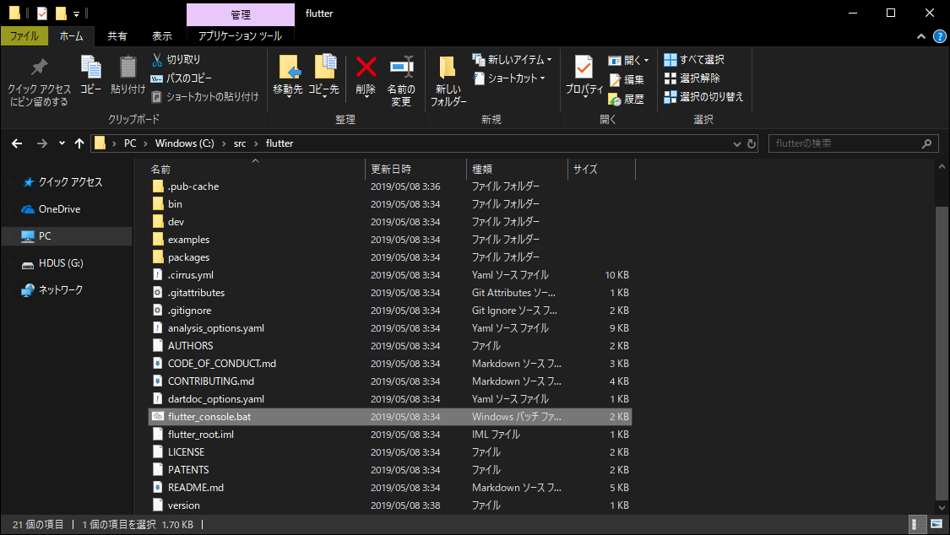Click the src breadcrumb in the address bar

tap(240, 143)
